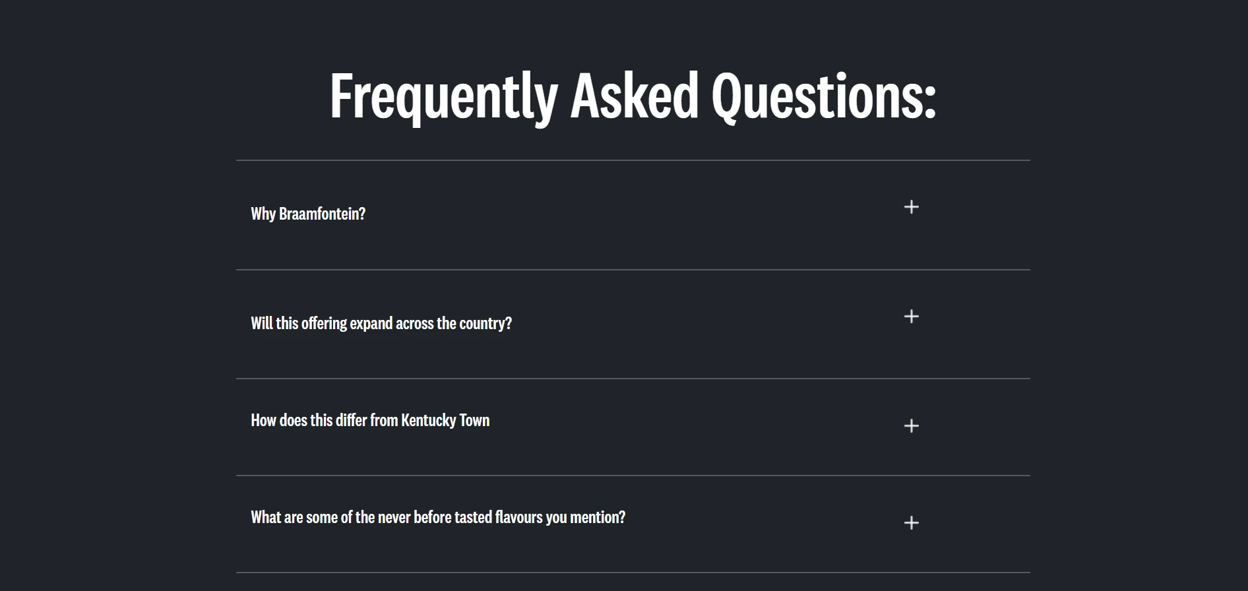Click the word 'Frequently' in the heading
1248x591 pixels.
[444, 96]
